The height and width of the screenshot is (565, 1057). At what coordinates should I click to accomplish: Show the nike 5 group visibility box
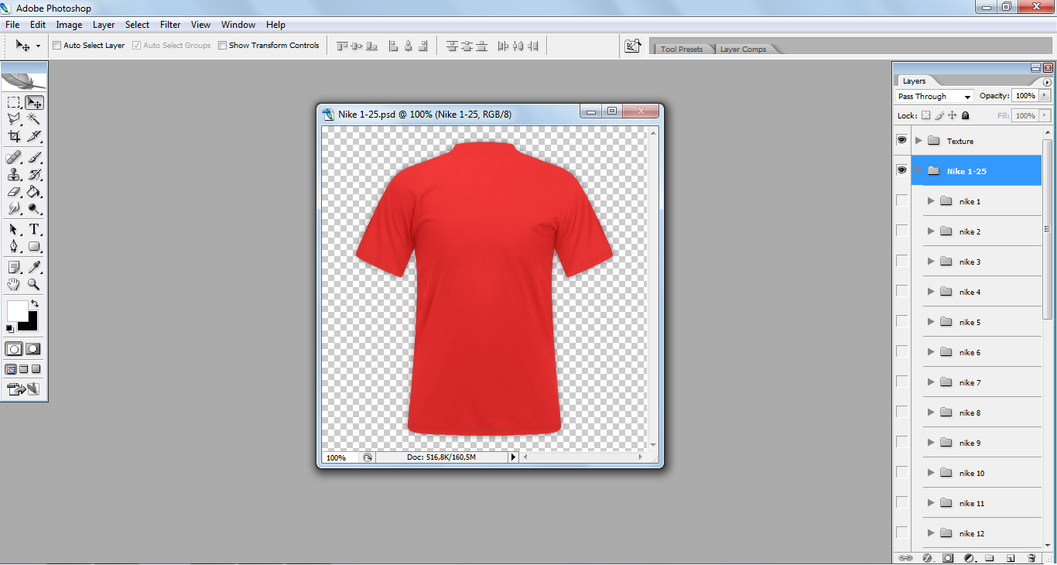tap(901, 322)
